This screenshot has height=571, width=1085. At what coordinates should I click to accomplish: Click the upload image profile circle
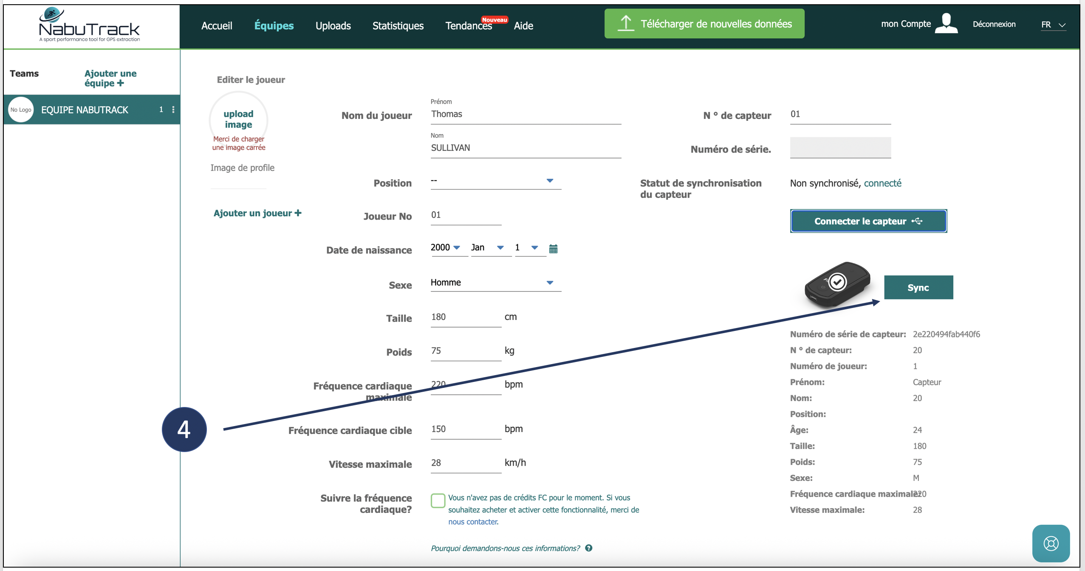(x=238, y=119)
